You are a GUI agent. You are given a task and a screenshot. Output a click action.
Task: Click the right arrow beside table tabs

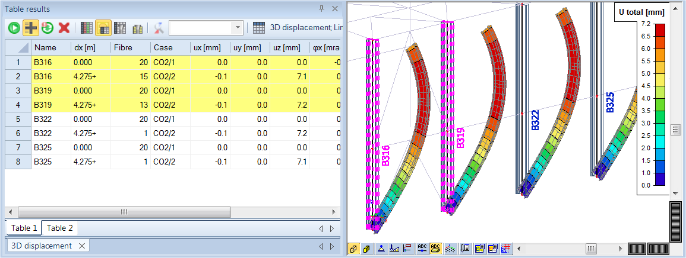point(332,228)
